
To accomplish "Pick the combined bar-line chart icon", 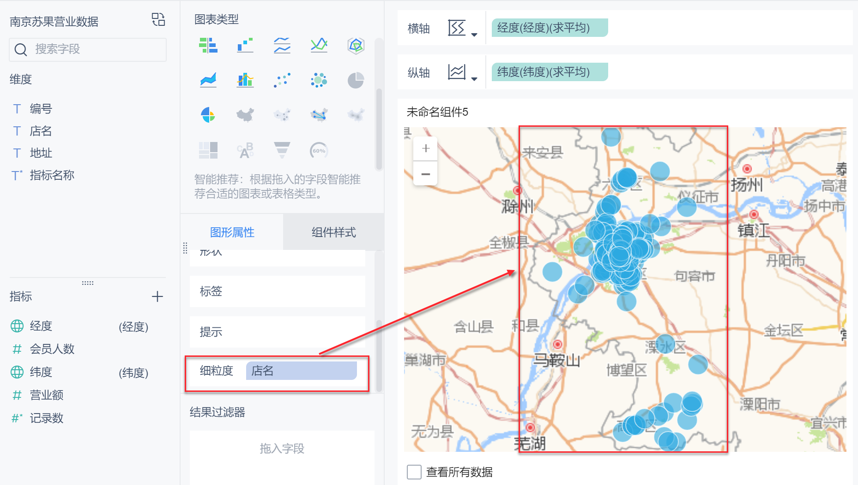I will pyautogui.click(x=245, y=80).
